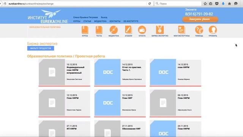The width and height of the screenshot is (243, 137).
Task: Click title Отчет по практике. Часть 1.
Action: (132, 68)
